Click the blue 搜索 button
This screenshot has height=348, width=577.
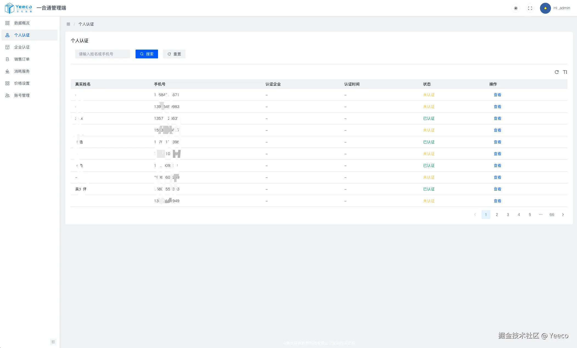147,54
